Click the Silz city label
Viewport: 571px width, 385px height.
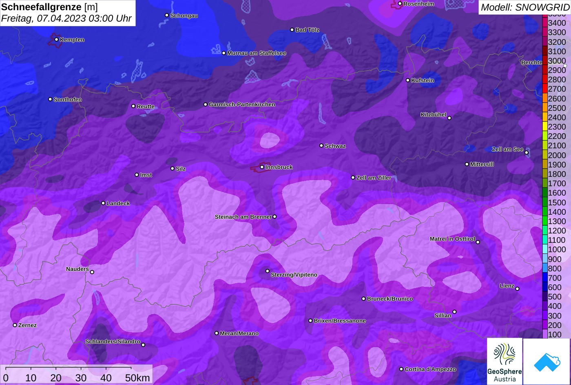181,169
